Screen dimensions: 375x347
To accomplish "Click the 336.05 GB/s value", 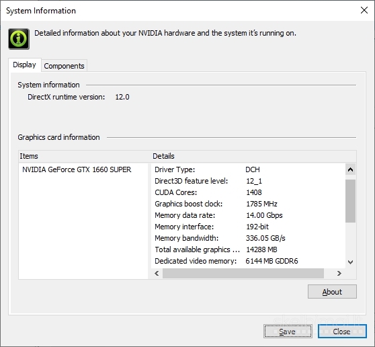I will 265,238.
